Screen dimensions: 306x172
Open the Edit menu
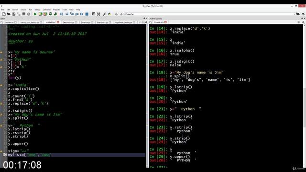8,10
